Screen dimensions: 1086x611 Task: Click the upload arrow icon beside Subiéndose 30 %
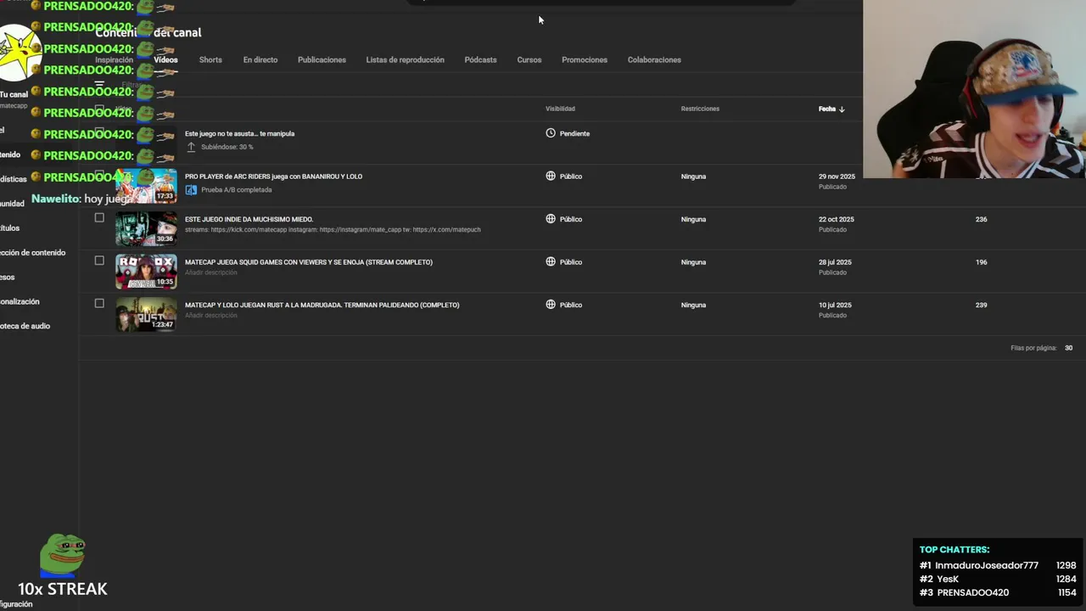191,147
